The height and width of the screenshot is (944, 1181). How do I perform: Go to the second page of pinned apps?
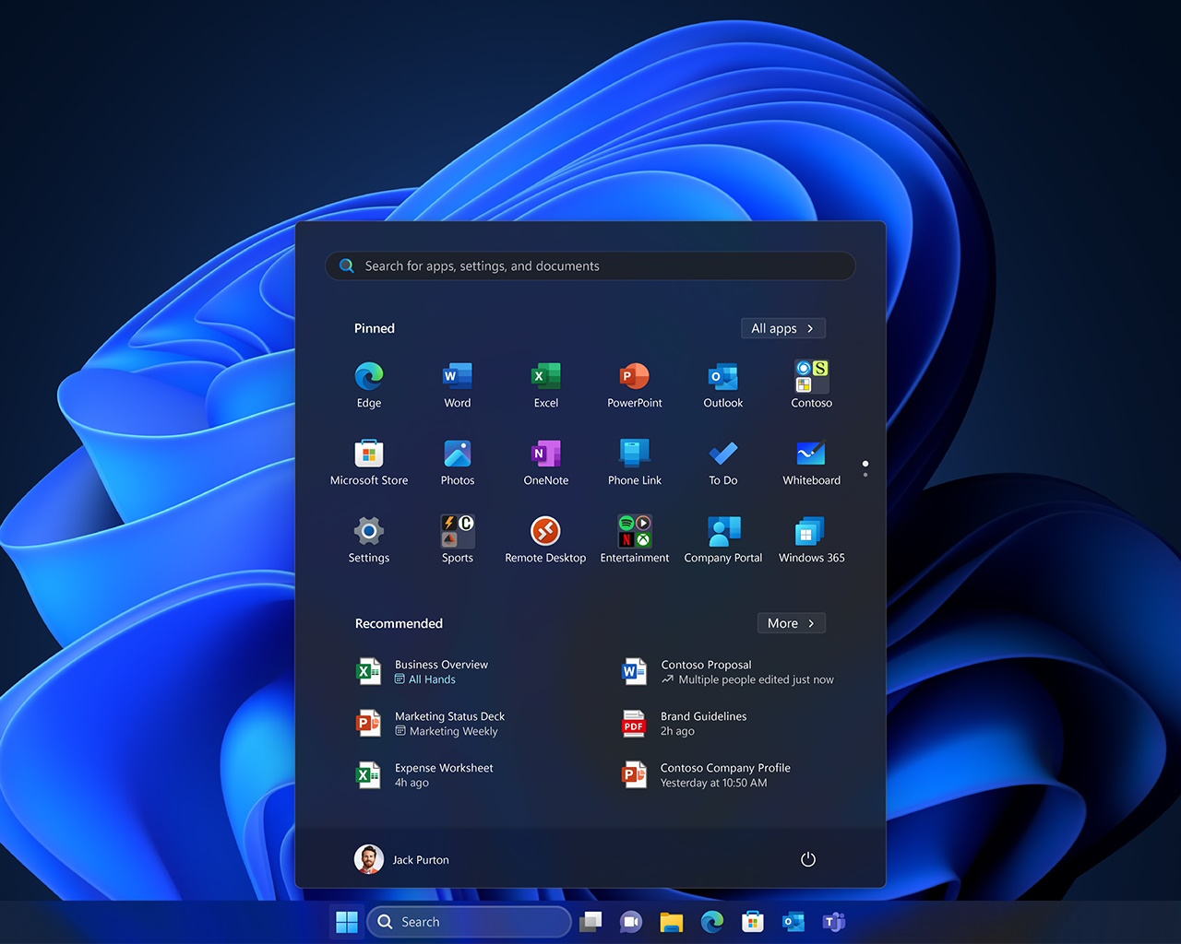point(865,475)
